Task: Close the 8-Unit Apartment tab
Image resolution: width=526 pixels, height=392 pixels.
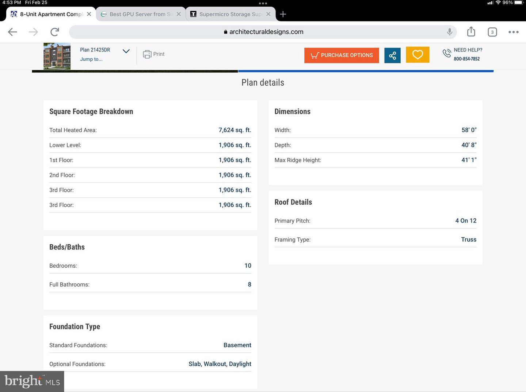Action: click(x=89, y=14)
